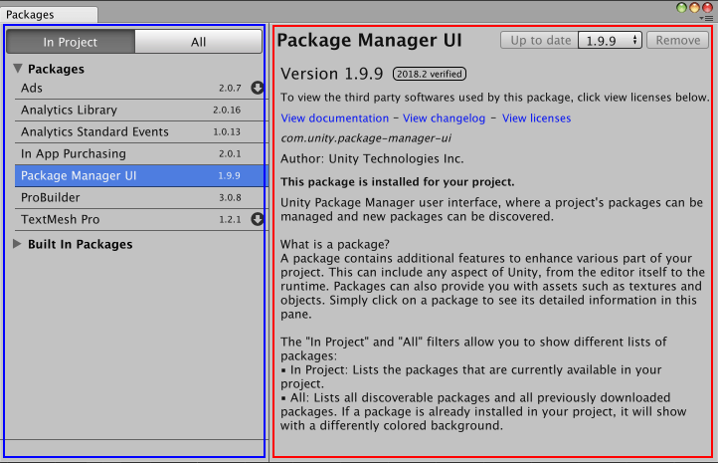The height and width of the screenshot is (463, 718).
Task: Open the View changelog link
Action: pyautogui.click(x=444, y=118)
